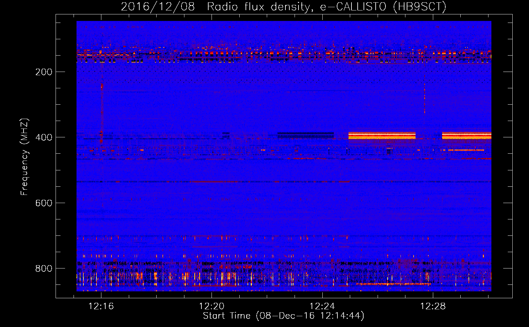Click the Start Time axis caption
This screenshot has width=529, height=327.
click(x=283, y=316)
